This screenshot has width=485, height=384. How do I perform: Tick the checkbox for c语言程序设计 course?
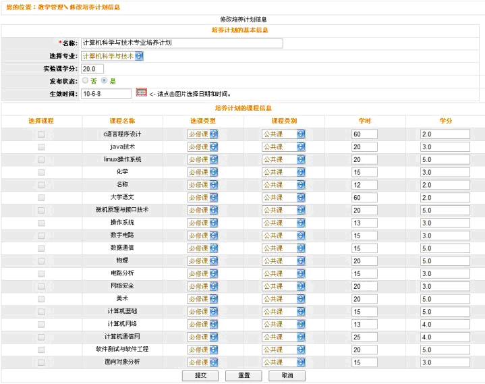41,134
